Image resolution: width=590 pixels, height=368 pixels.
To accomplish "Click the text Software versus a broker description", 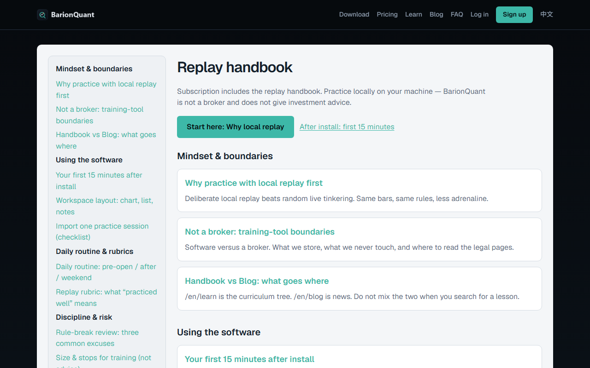I will click(x=349, y=247).
